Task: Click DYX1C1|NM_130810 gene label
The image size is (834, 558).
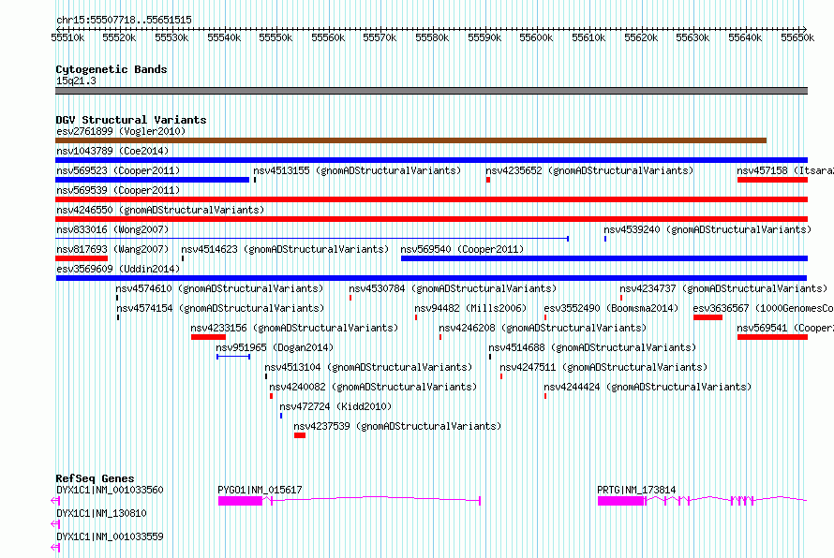Action: 101,513
